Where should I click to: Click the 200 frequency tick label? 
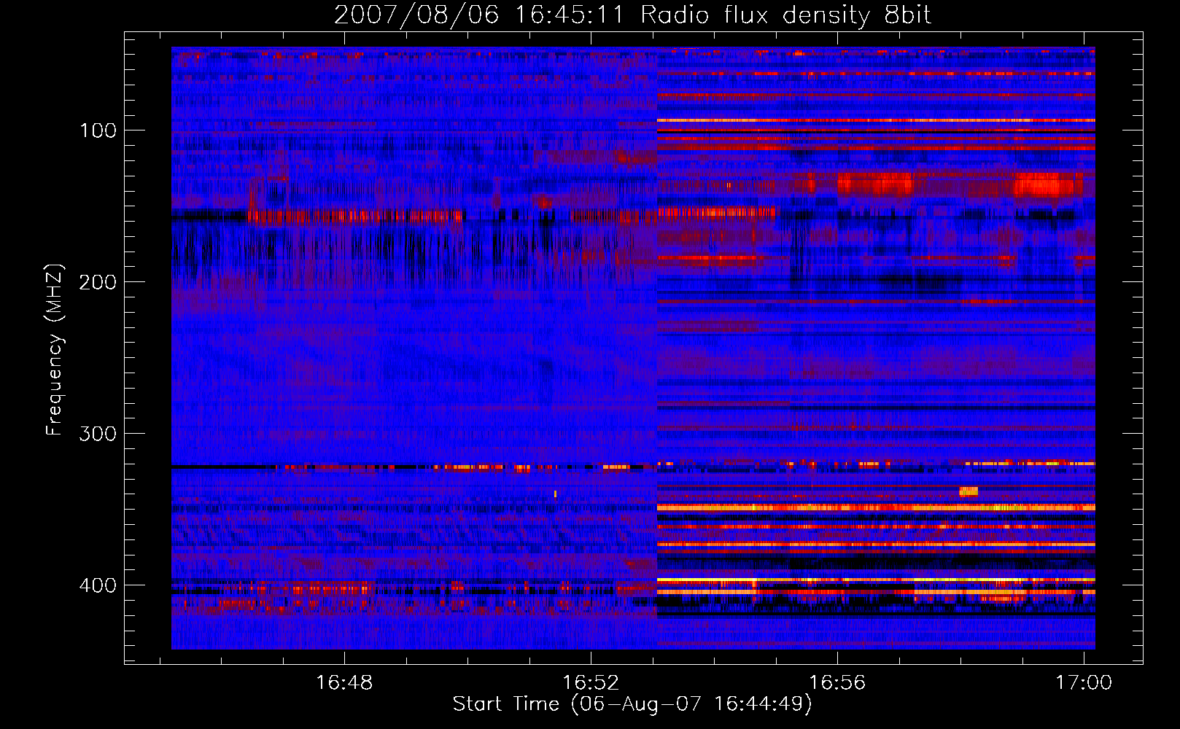[x=98, y=282]
